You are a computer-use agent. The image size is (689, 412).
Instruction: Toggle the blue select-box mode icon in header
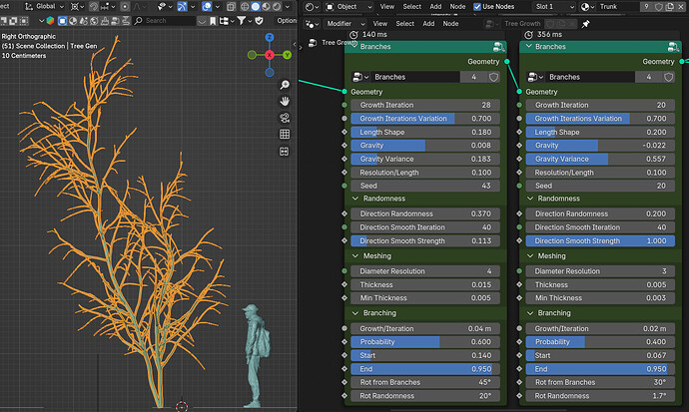62,21
